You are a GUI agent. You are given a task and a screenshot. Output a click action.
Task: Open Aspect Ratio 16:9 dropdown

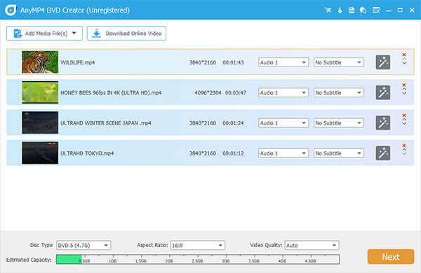198,245
